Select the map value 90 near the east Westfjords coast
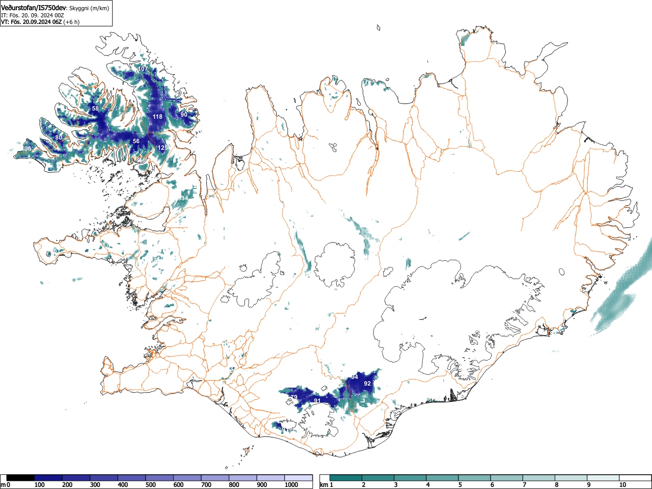This screenshot has height=489, width=652. [184, 115]
